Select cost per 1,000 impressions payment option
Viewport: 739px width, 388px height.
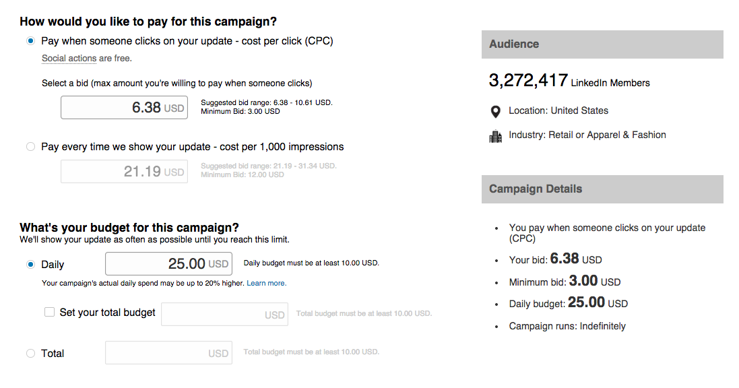[x=30, y=147]
